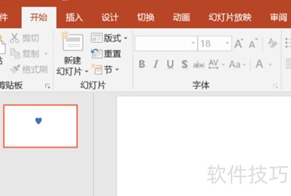Open font name dropdown arrow
This screenshot has height=196, width=291.
click(x=193, y=43)
